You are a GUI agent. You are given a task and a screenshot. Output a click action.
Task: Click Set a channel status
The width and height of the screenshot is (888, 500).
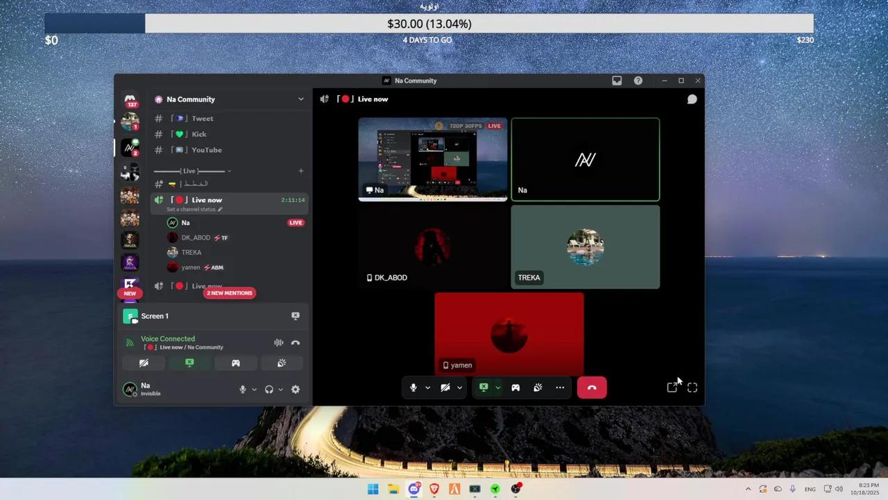click(194, 209)
